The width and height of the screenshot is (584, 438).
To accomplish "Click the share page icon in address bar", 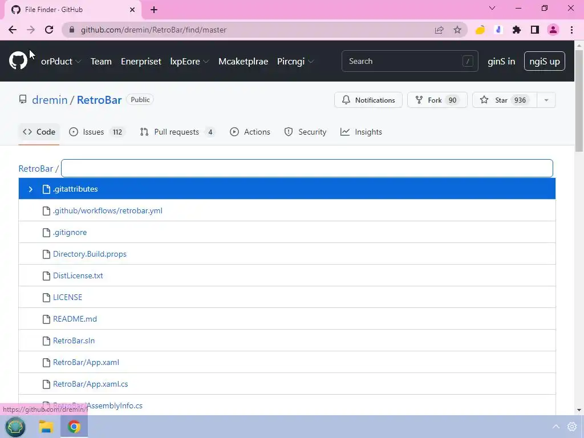I will 439,30.
